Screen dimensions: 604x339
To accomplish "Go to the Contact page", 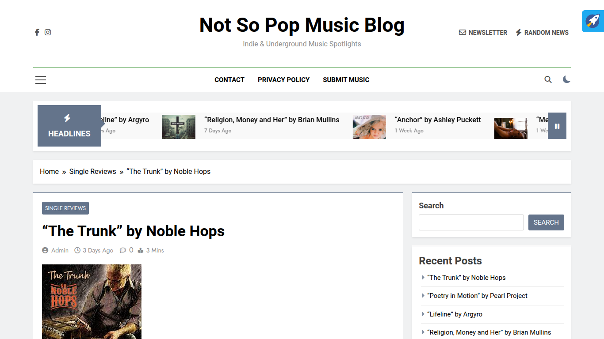I will point(229,80).
